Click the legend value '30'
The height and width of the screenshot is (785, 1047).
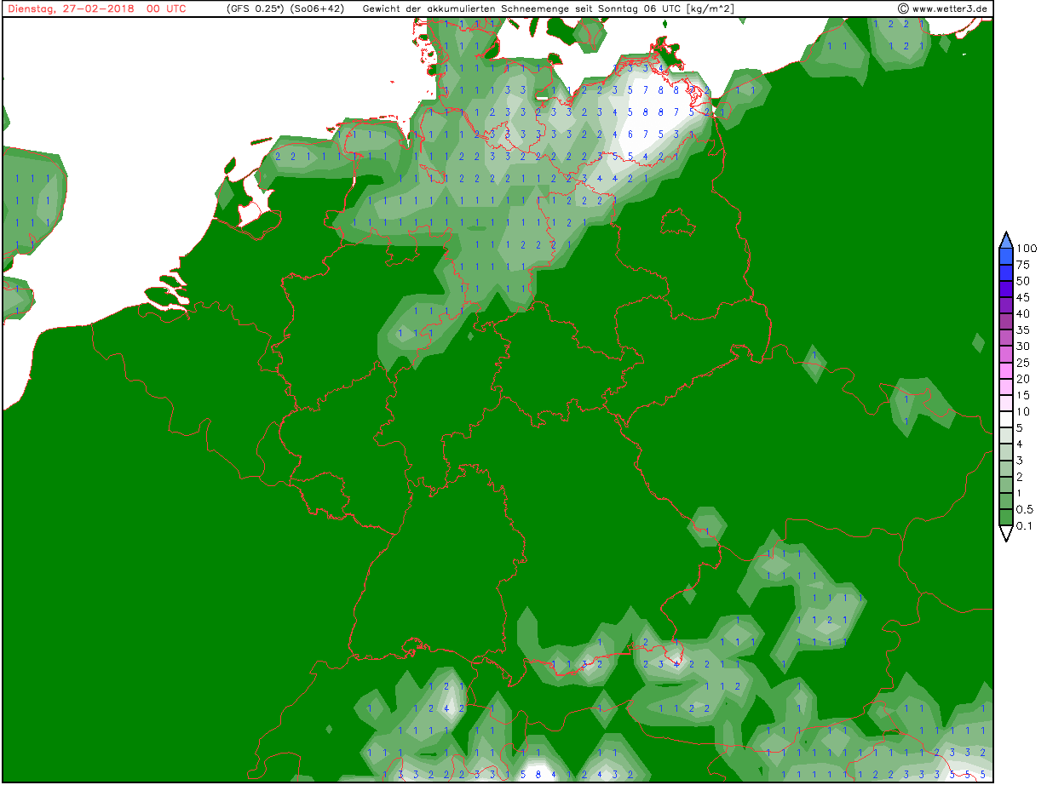point(1023,346)
